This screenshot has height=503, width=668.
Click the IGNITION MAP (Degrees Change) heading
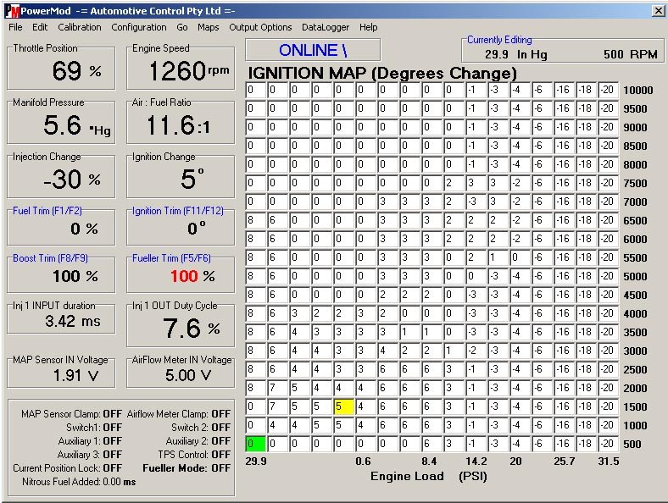point(382,73)
